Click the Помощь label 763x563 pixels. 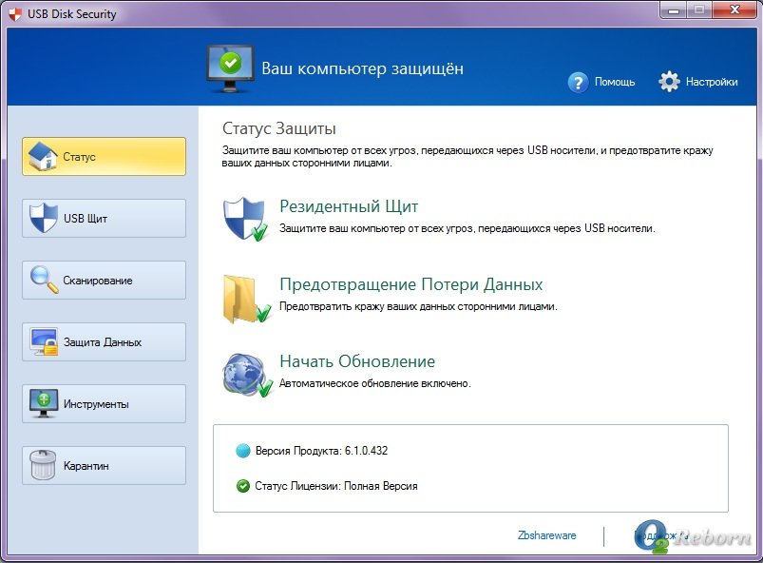point(615,82)
